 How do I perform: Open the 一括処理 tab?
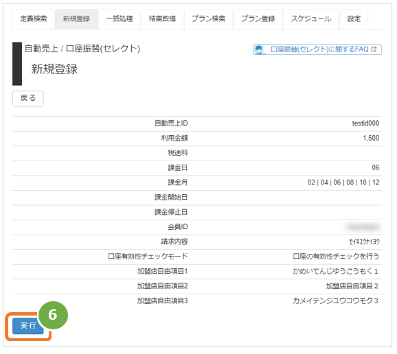120,19
